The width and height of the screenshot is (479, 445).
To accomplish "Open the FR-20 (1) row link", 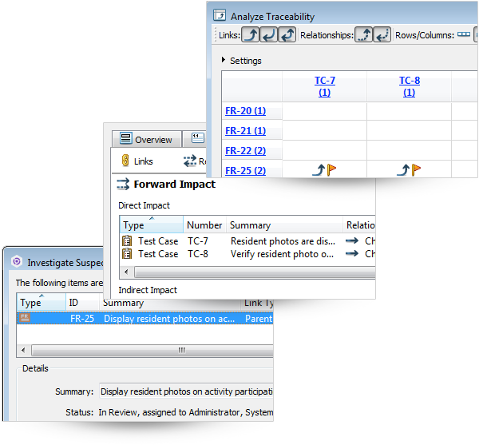I will pos(245,110).
